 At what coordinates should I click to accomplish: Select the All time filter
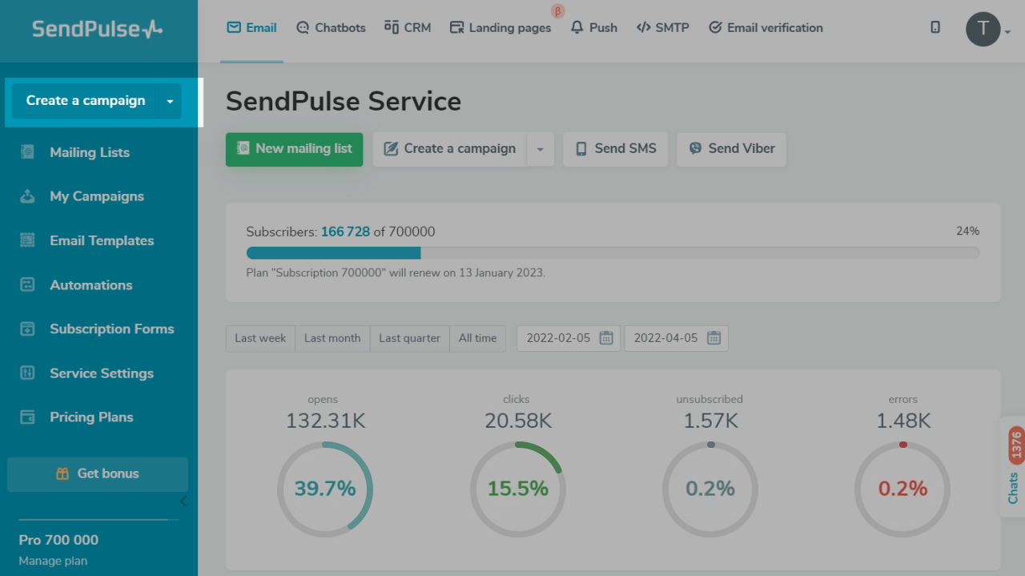coord(477,338)
